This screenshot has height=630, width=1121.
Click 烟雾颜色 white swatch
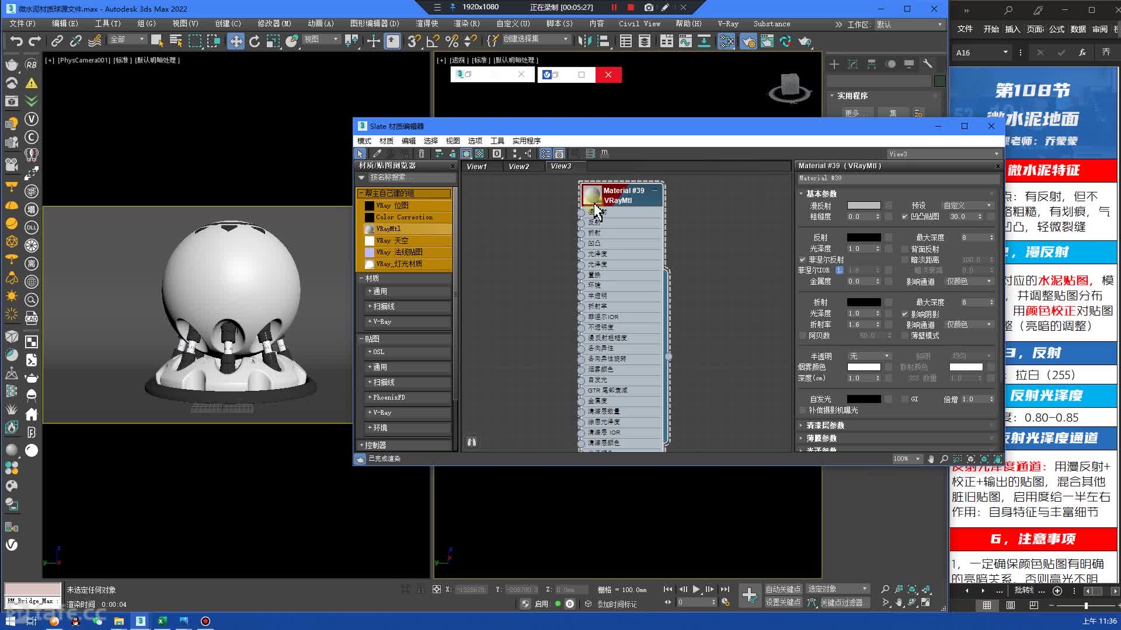pos(864,367)
